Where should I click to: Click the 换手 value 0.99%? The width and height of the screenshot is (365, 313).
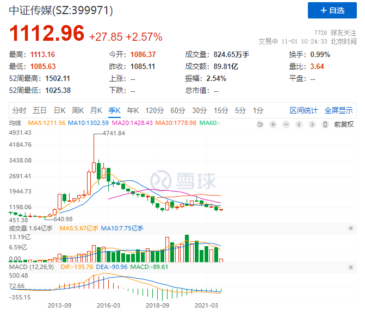pyautogui.click(x=320, y=54)
